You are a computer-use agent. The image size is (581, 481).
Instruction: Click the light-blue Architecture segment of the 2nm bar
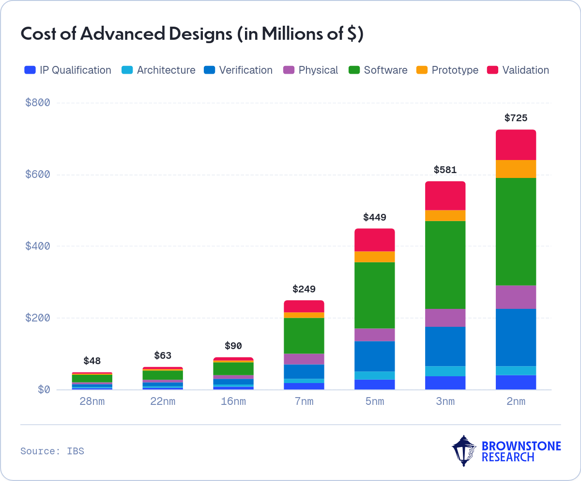tap(516, 370)
